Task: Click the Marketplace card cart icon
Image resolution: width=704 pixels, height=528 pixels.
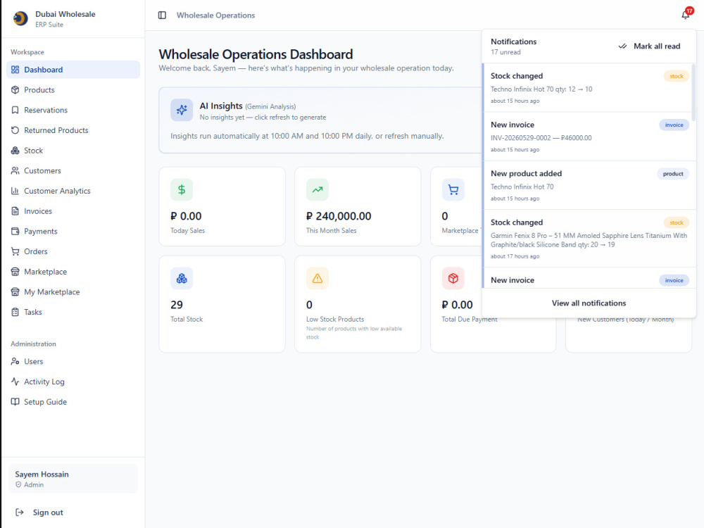Action: point(453,189)
